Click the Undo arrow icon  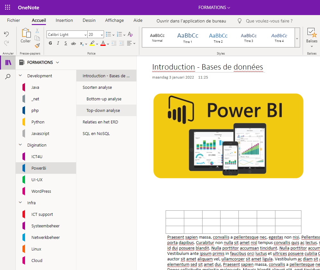[x=6, y=34]
